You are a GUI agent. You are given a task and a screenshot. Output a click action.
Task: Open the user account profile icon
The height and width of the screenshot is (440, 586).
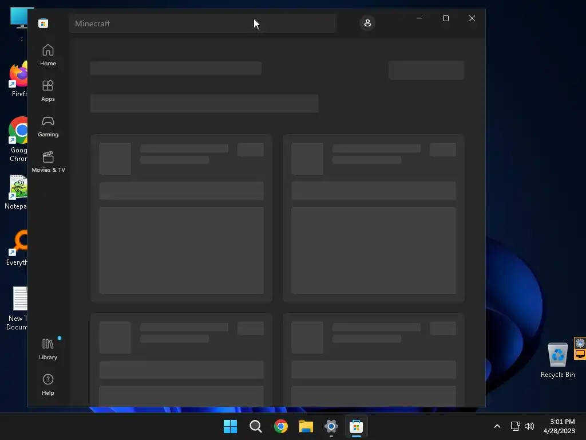(x=367, y=23)
